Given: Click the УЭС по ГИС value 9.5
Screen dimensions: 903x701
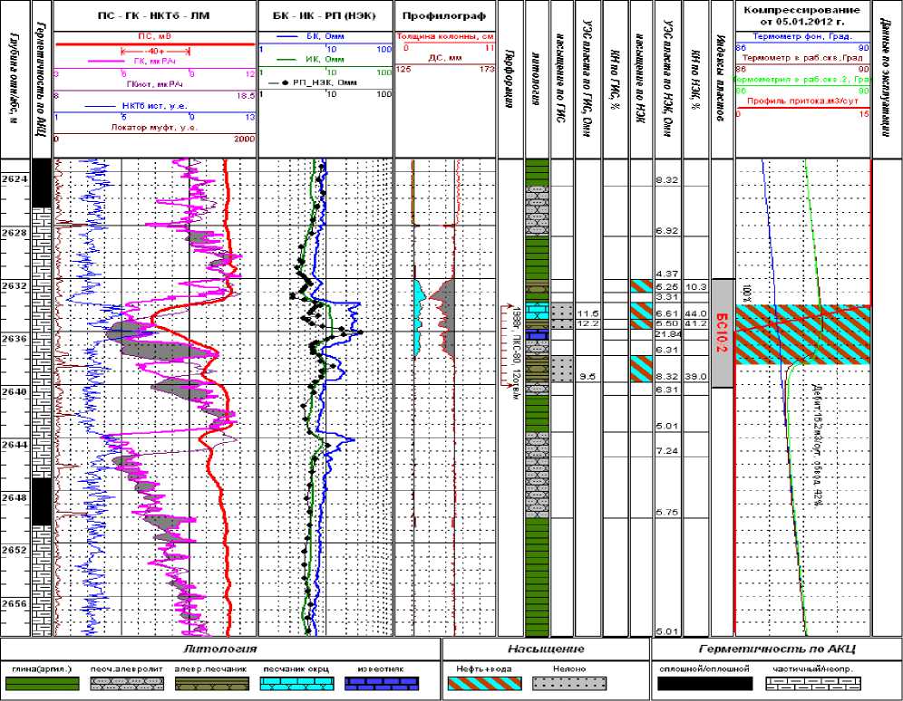Looking at the screenshot, I should pos(587,377).
